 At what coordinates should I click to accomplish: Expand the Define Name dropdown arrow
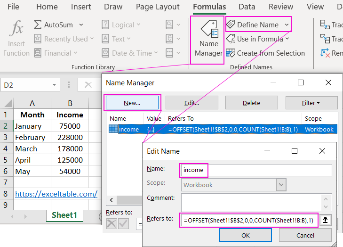tap(287, 25)
